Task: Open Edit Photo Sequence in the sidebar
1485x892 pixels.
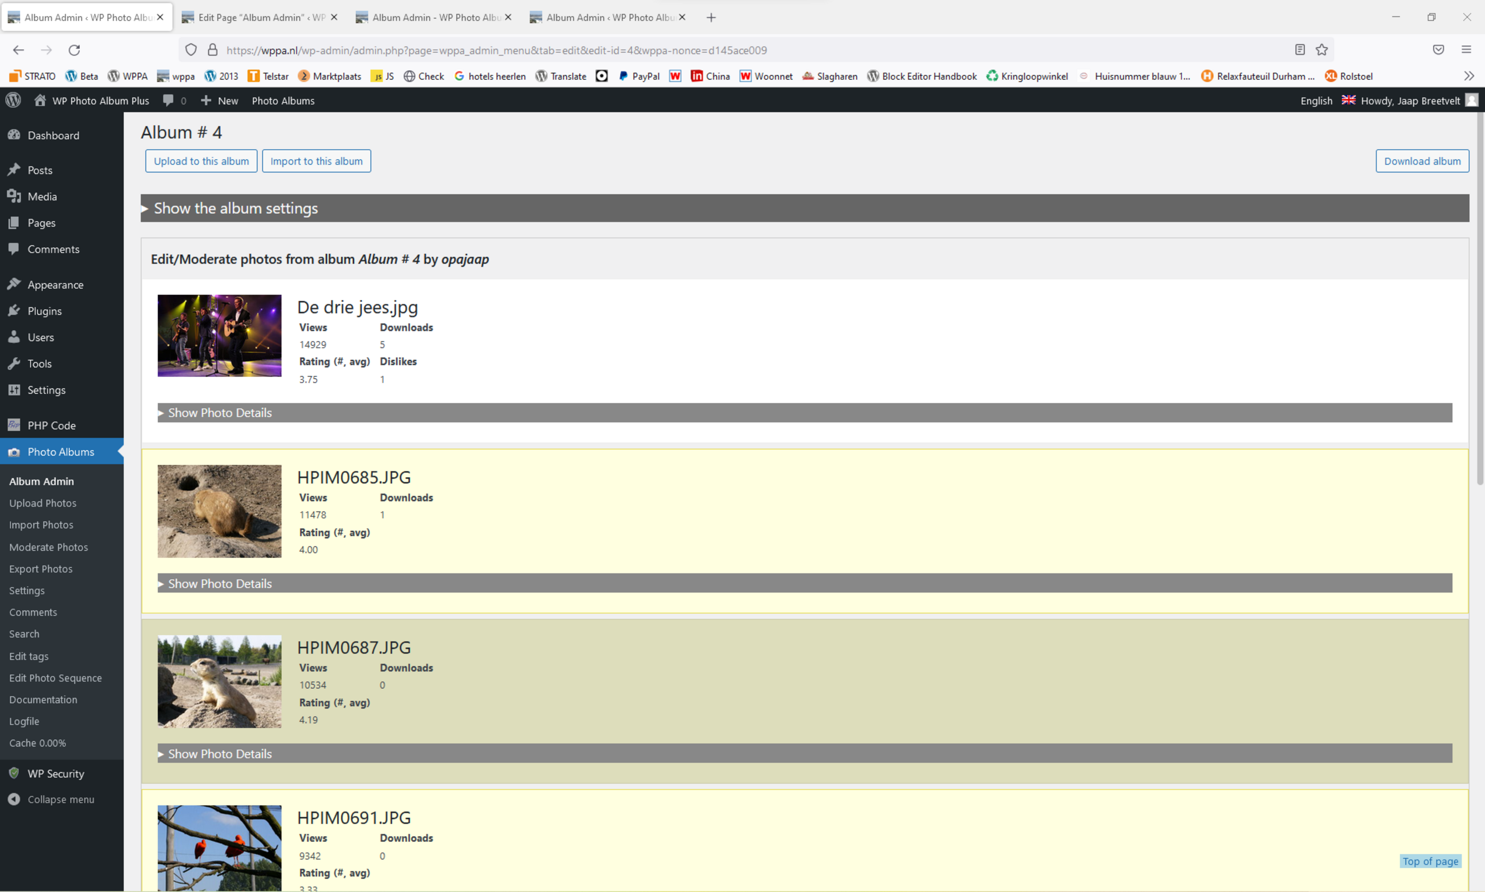Action: (55, 678)
